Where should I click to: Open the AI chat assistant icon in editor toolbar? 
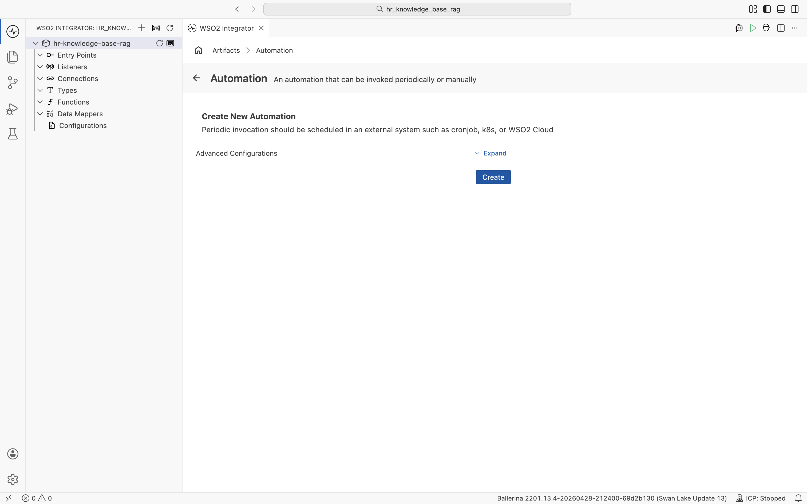click(x=739, y=28)
